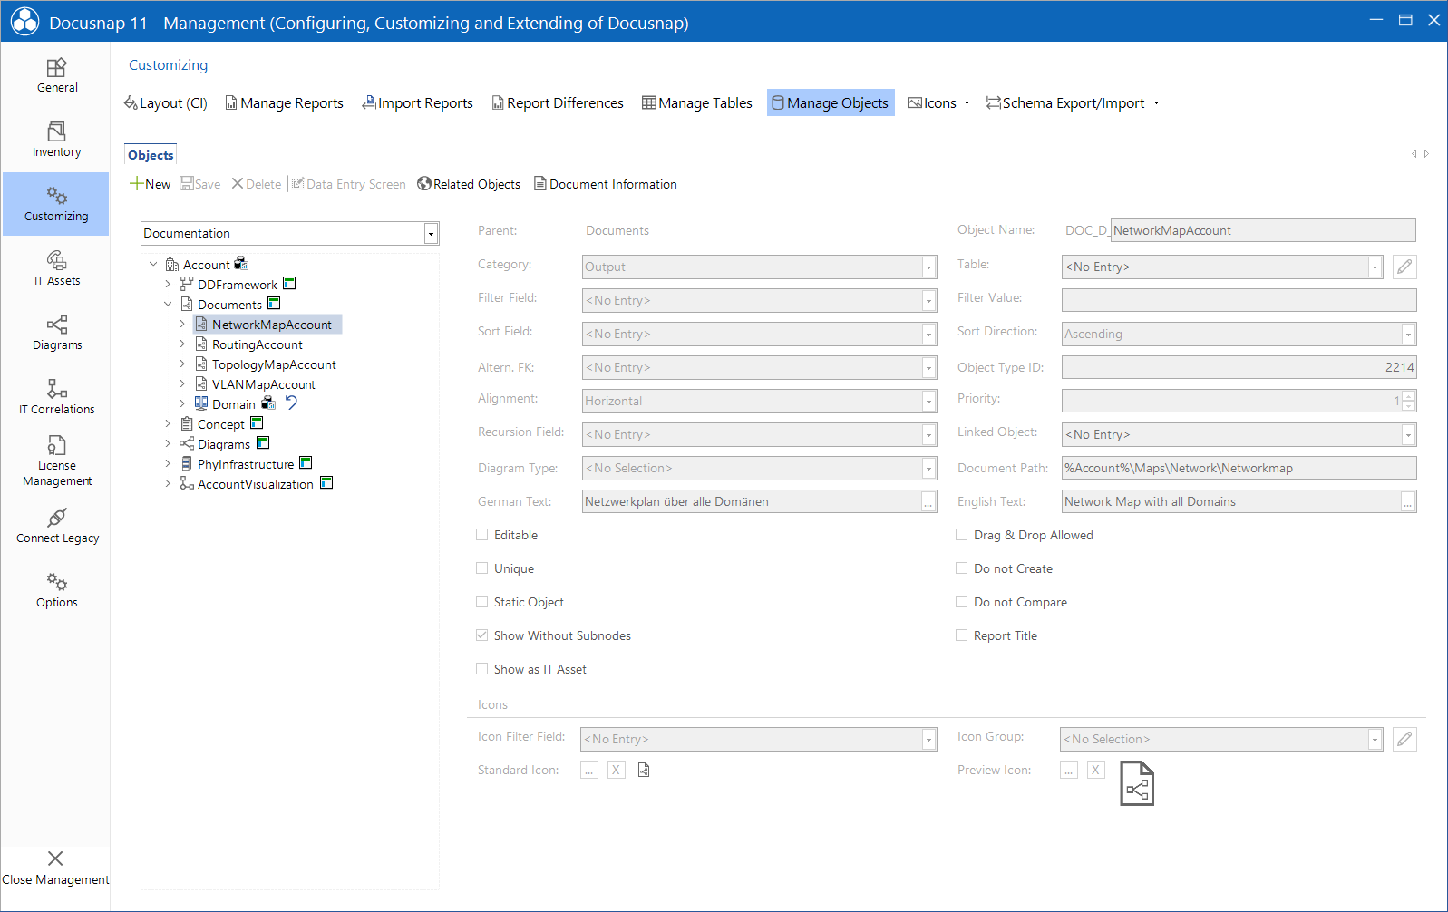Screen dimensions: 1448x912
Task: Click the Preview Icon thumbnail
Action: (x=1137, y=783)
